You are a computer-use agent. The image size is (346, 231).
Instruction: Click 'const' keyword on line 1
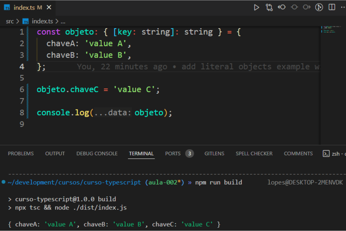(x=48, y=32)
